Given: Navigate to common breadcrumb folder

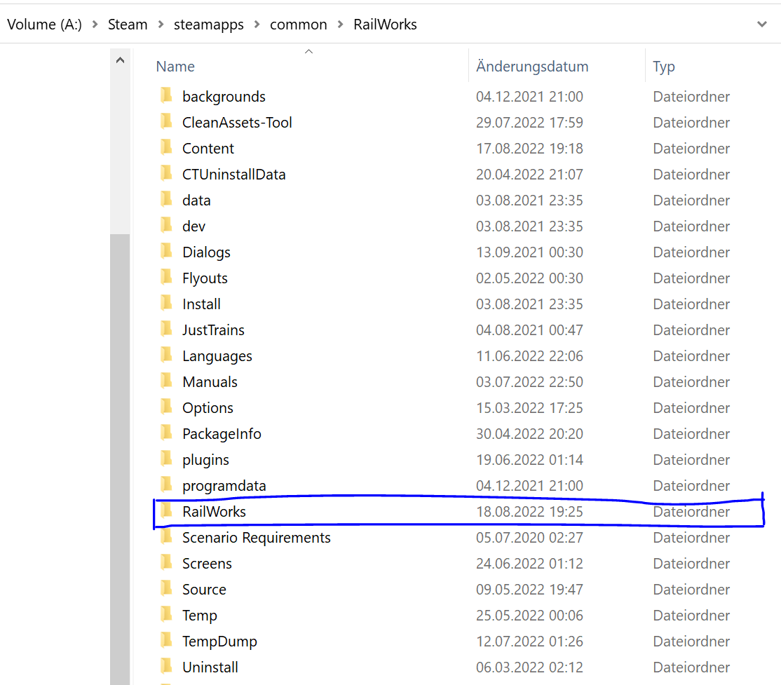Looking at the screenshot, I should [x=299, y=24].
